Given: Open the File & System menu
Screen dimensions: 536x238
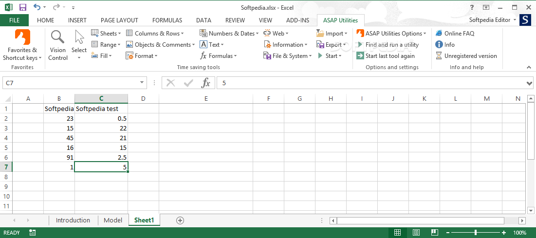Looking at the screenshot, I should click(x=288, y=56).
